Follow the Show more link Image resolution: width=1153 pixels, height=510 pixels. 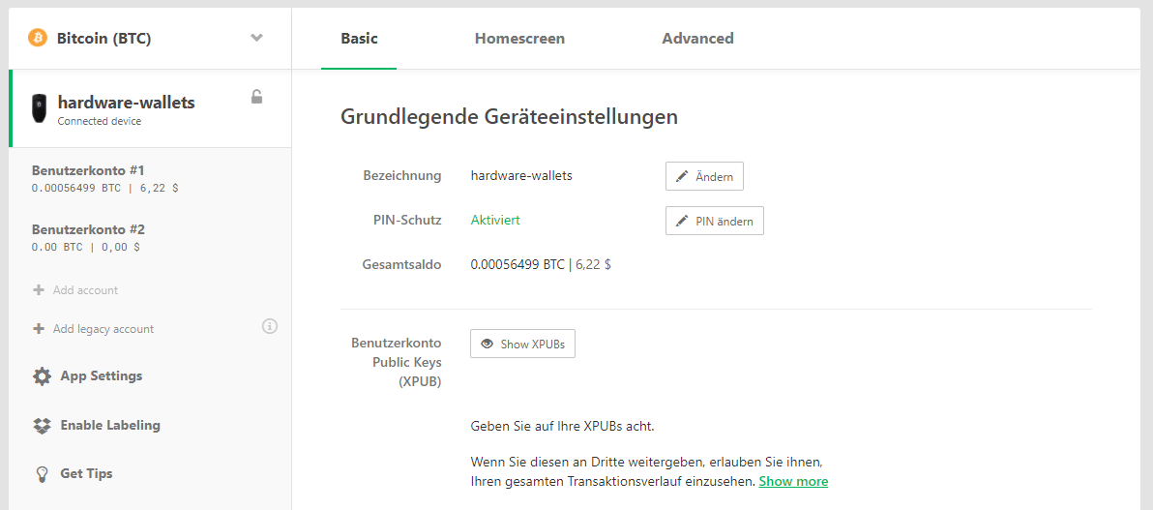pos(793,482)
